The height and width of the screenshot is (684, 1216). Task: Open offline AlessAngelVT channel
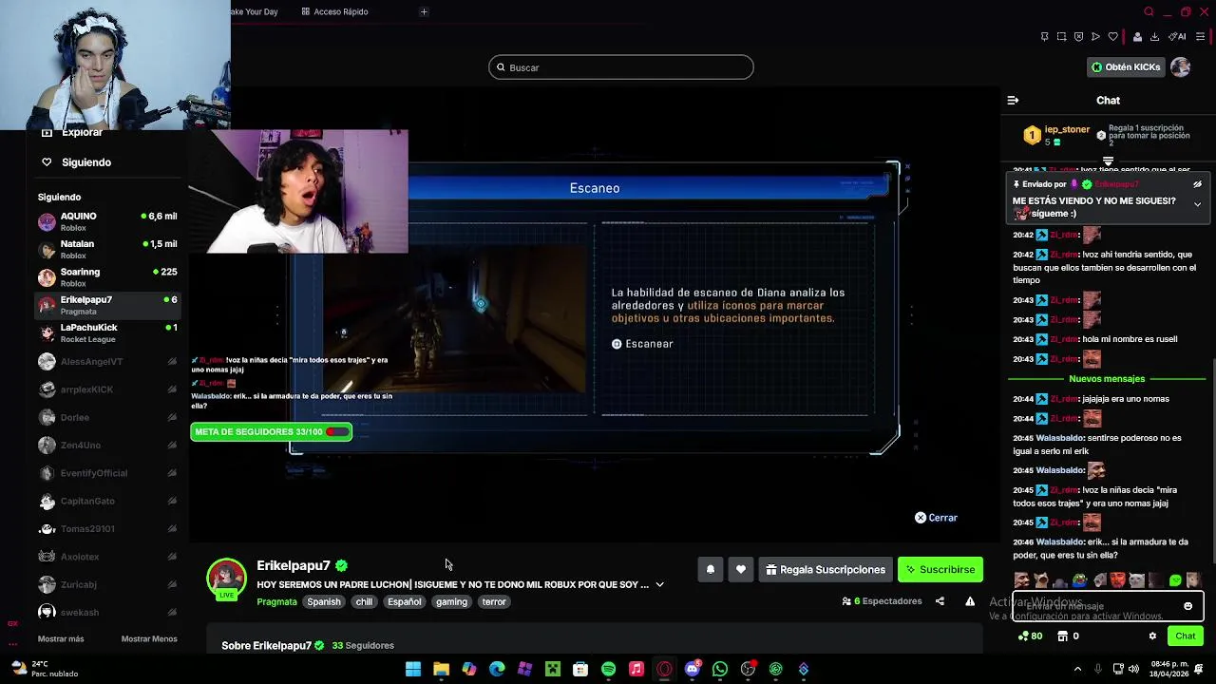pyautogui.click(x=107, y=362)
